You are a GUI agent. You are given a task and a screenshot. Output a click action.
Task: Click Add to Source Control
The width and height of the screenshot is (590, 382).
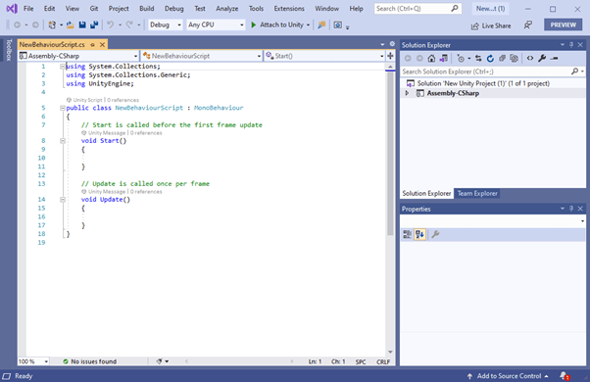pos(508,376)
